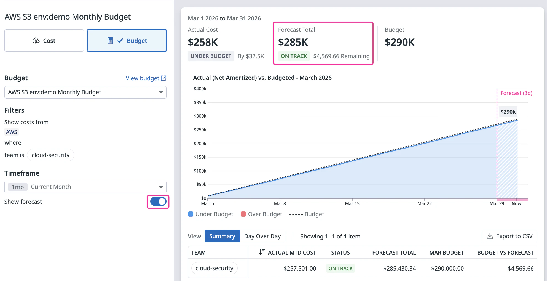547x281 pixels.
Task: Toggle Over Budget legend series
Action: (x=261, y=214)
